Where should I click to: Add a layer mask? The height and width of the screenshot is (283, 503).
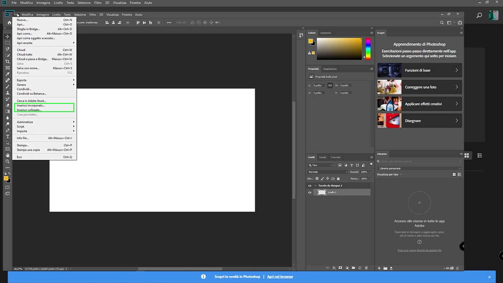340,268
